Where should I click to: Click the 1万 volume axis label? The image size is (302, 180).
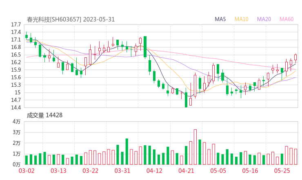click(17, 154)
